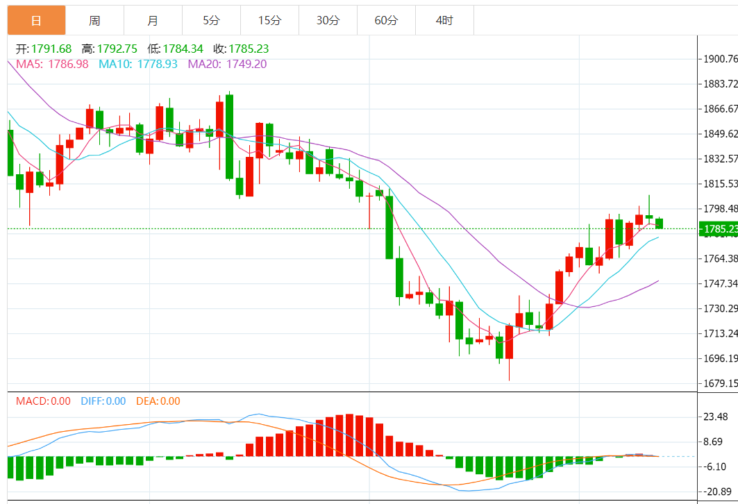Click the 1849.62 price axis label

[x=721, y=134]
